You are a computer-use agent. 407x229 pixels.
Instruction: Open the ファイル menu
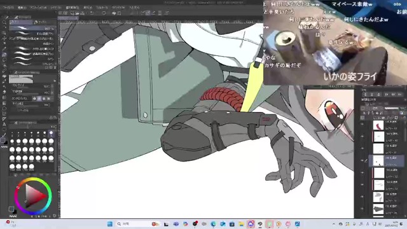8,8
